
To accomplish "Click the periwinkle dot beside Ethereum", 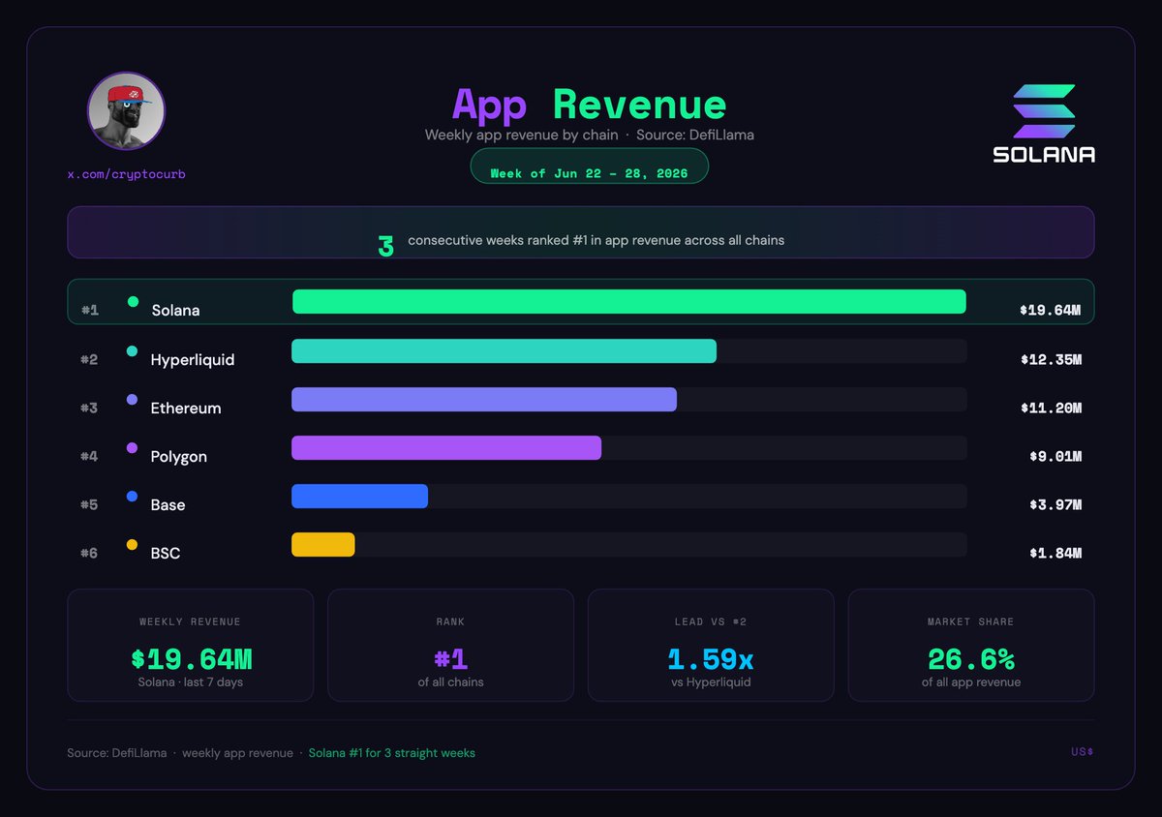I will coord(133,399).
